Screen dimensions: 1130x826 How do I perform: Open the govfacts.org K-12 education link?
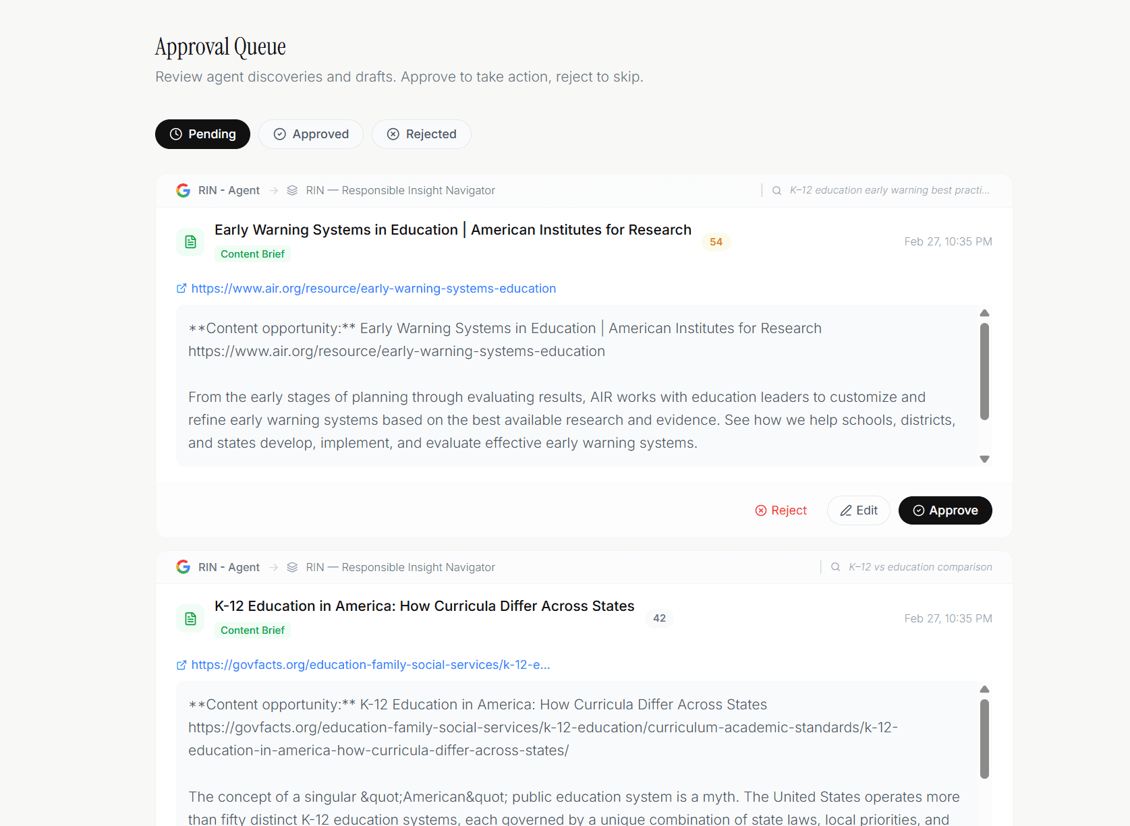tap(370, 665)
